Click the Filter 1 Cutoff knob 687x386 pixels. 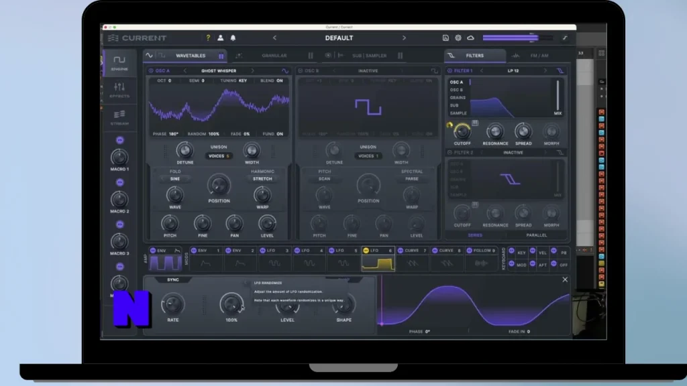pos(462,131)
